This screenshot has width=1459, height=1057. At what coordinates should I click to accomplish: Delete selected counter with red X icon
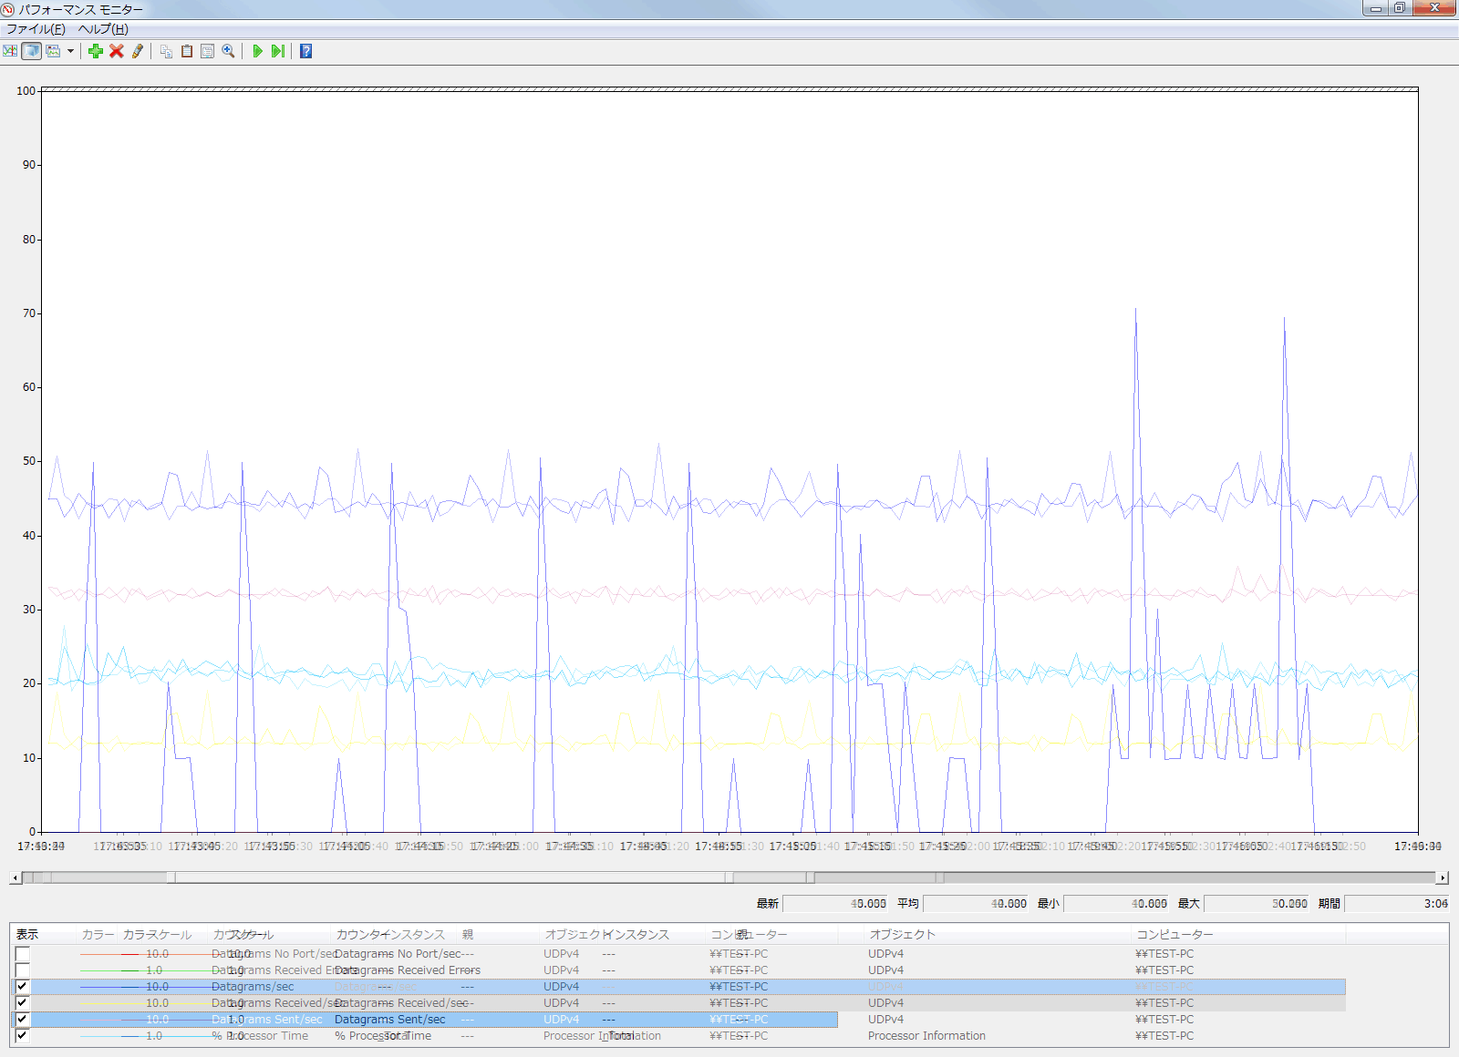(117, 51)
